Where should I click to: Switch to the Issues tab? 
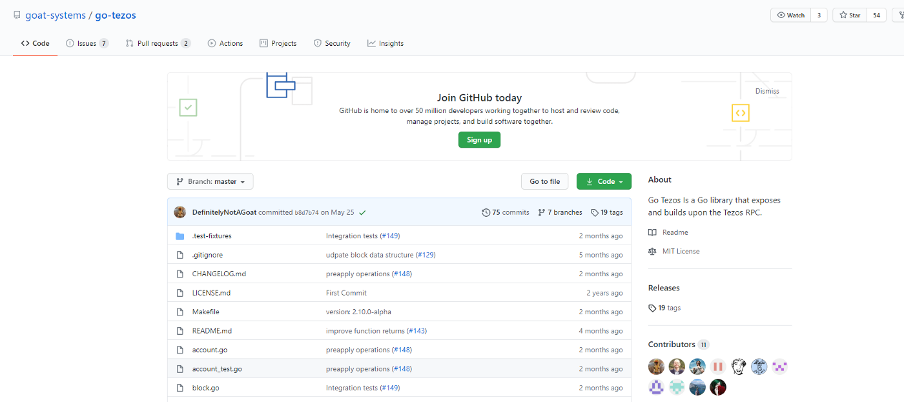(87, 43)
